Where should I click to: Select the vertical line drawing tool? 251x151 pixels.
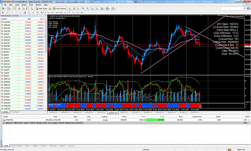(x=12, y=12)
